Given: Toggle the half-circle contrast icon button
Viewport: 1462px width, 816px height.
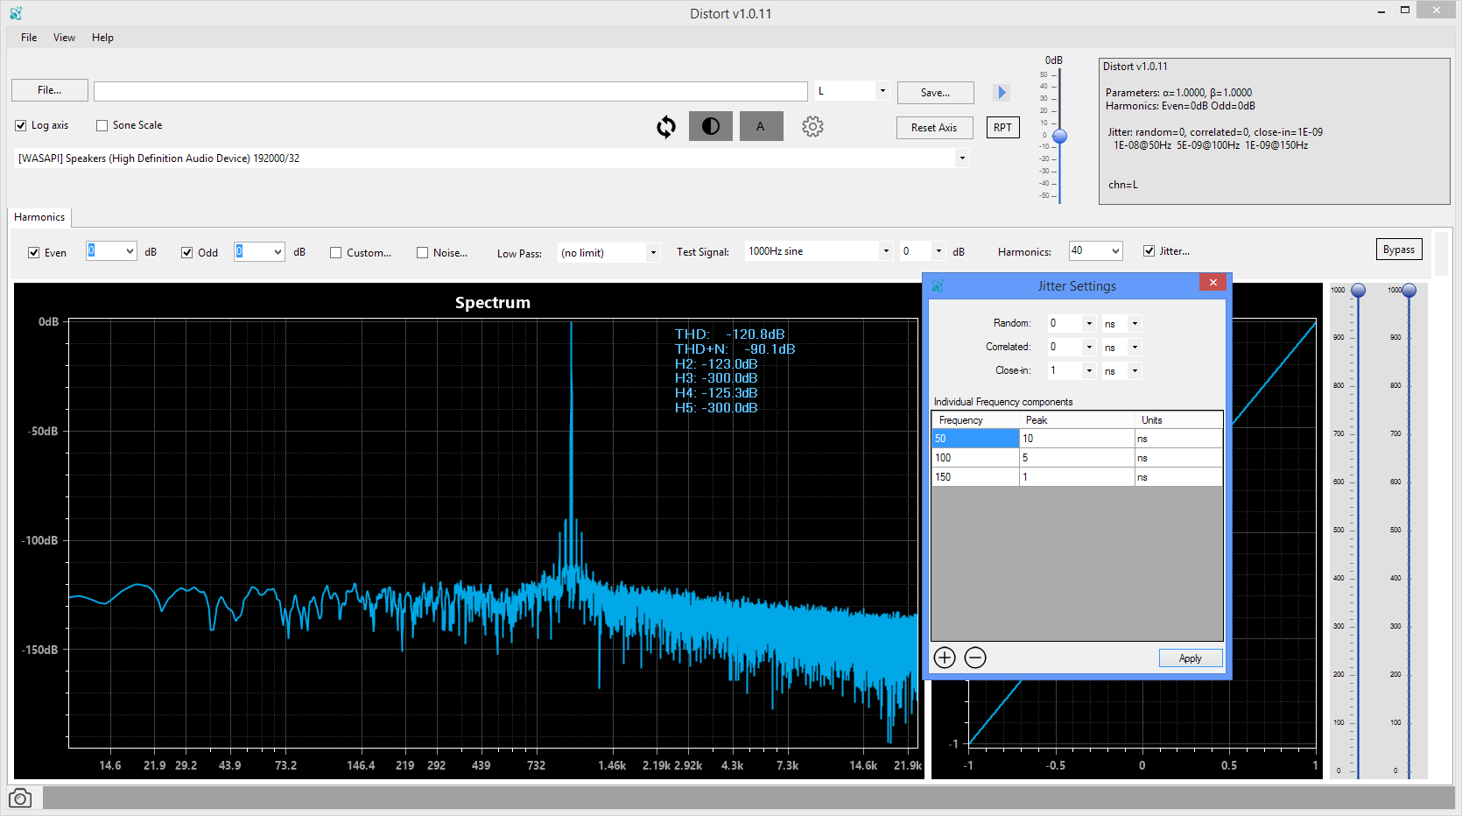Looking at the screenshot, I should (710, 127).
